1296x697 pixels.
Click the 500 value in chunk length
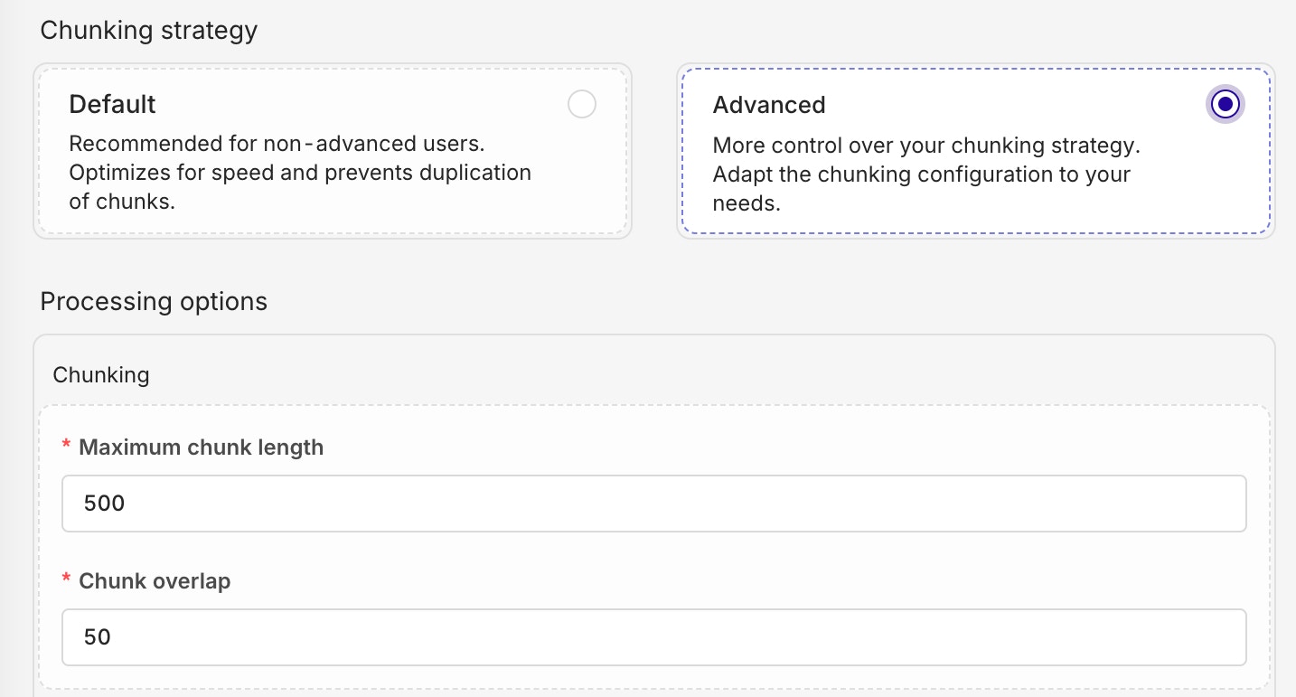(x=104, y=504)
